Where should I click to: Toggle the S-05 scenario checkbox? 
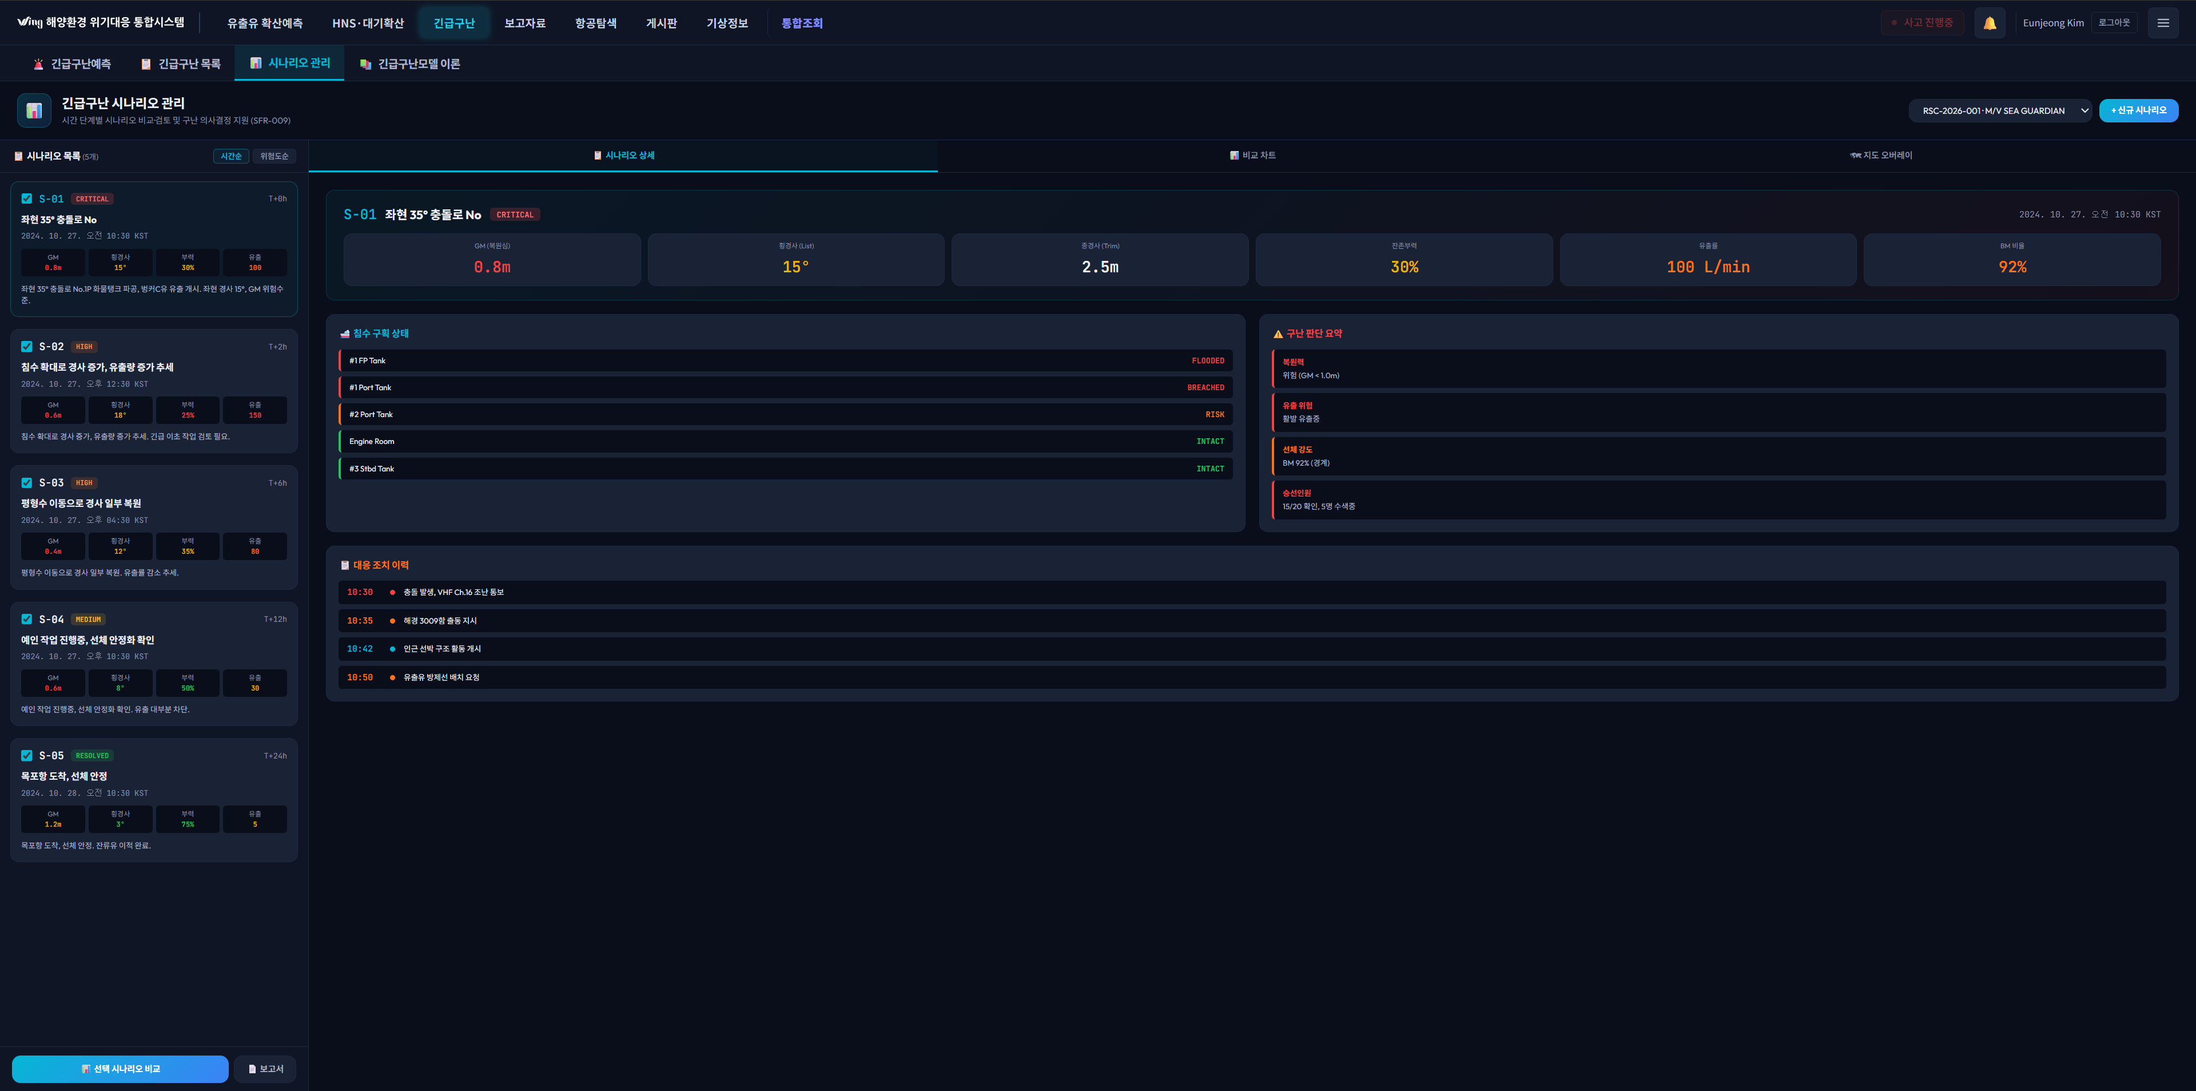click(x=26, y=756)
